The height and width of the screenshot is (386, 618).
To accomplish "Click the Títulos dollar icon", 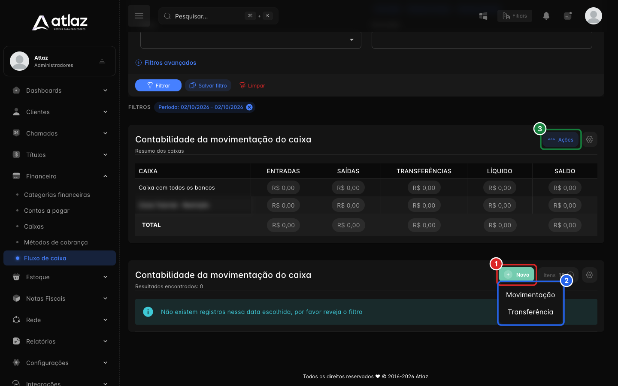I will pos(16,154).
